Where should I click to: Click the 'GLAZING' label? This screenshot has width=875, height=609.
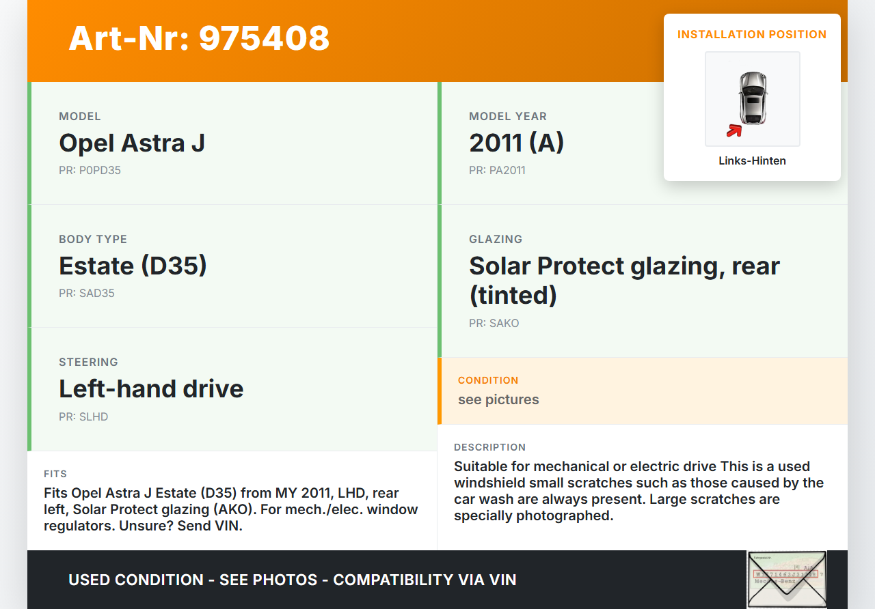496,239
